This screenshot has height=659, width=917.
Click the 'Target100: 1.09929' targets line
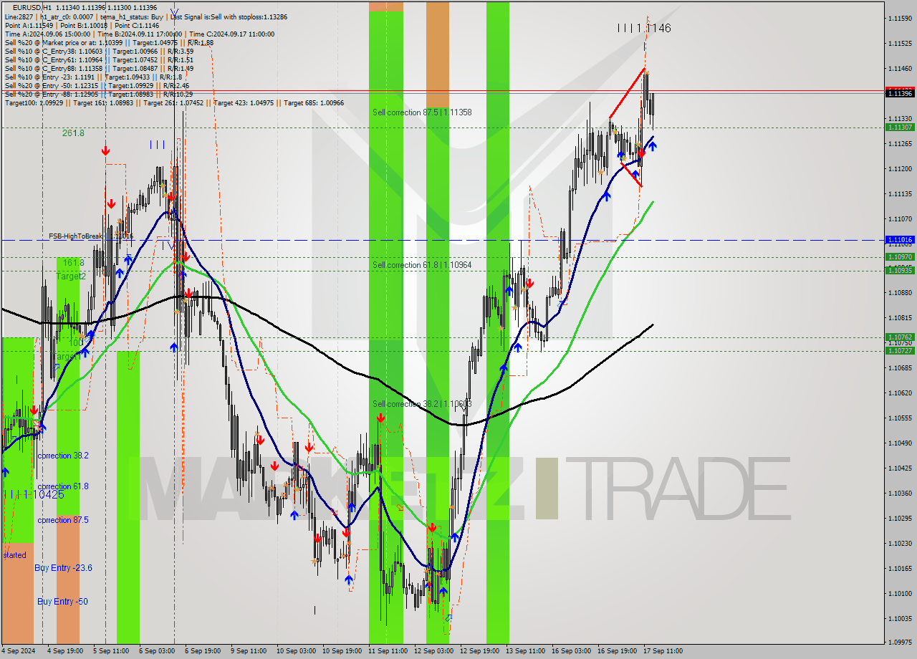coord(174,103)
